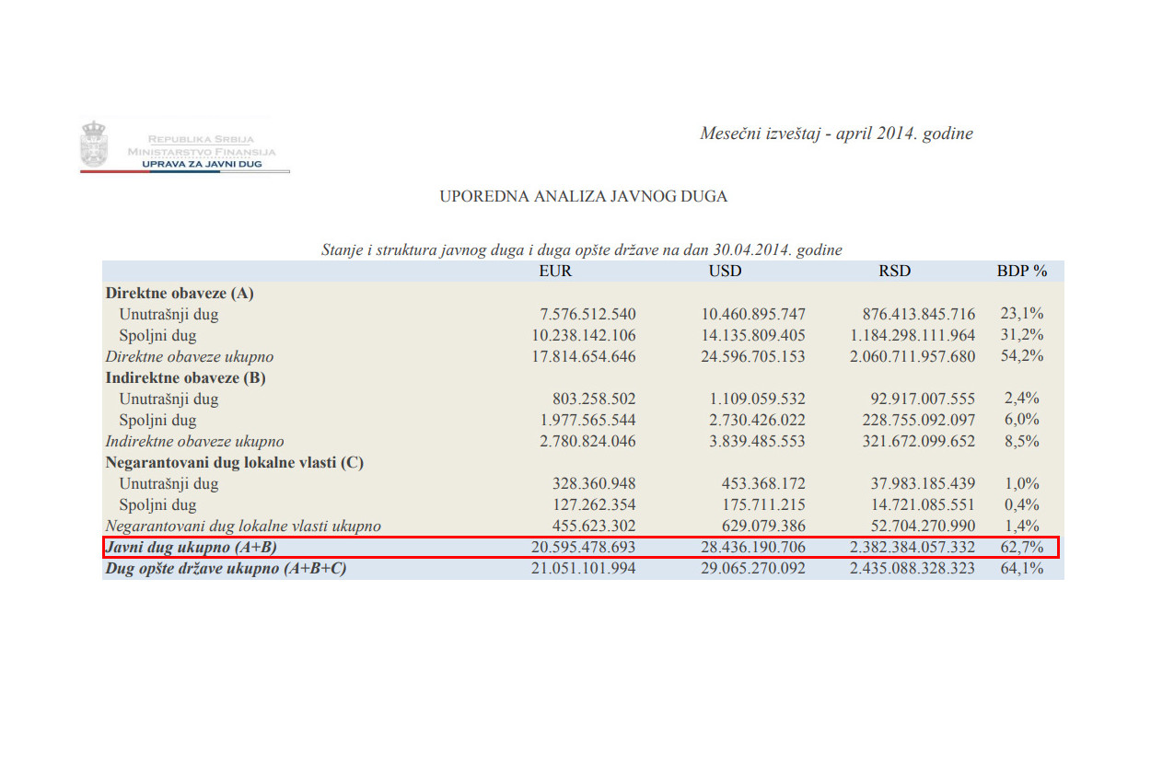
Task: Click the 'Direktne obaveze (A)' section heading
Action: 180,293
